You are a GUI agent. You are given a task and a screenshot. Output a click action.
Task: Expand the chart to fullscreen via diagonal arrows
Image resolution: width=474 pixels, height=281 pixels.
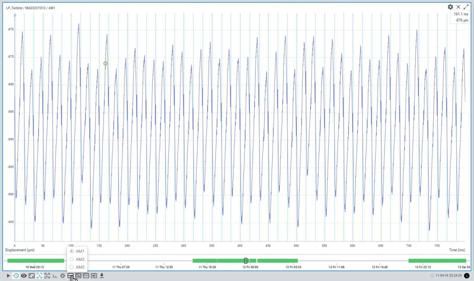click(466, 7)
